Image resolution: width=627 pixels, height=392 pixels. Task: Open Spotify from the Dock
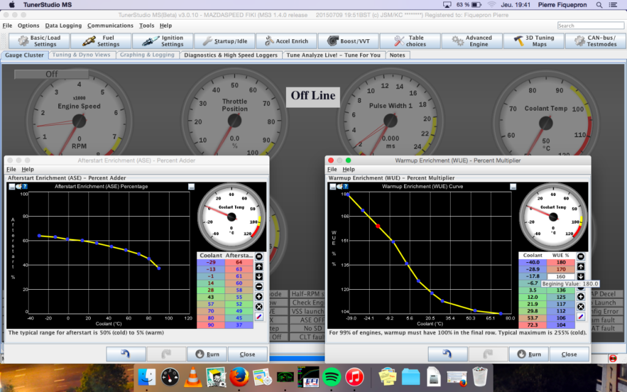(x=331, y=377)
